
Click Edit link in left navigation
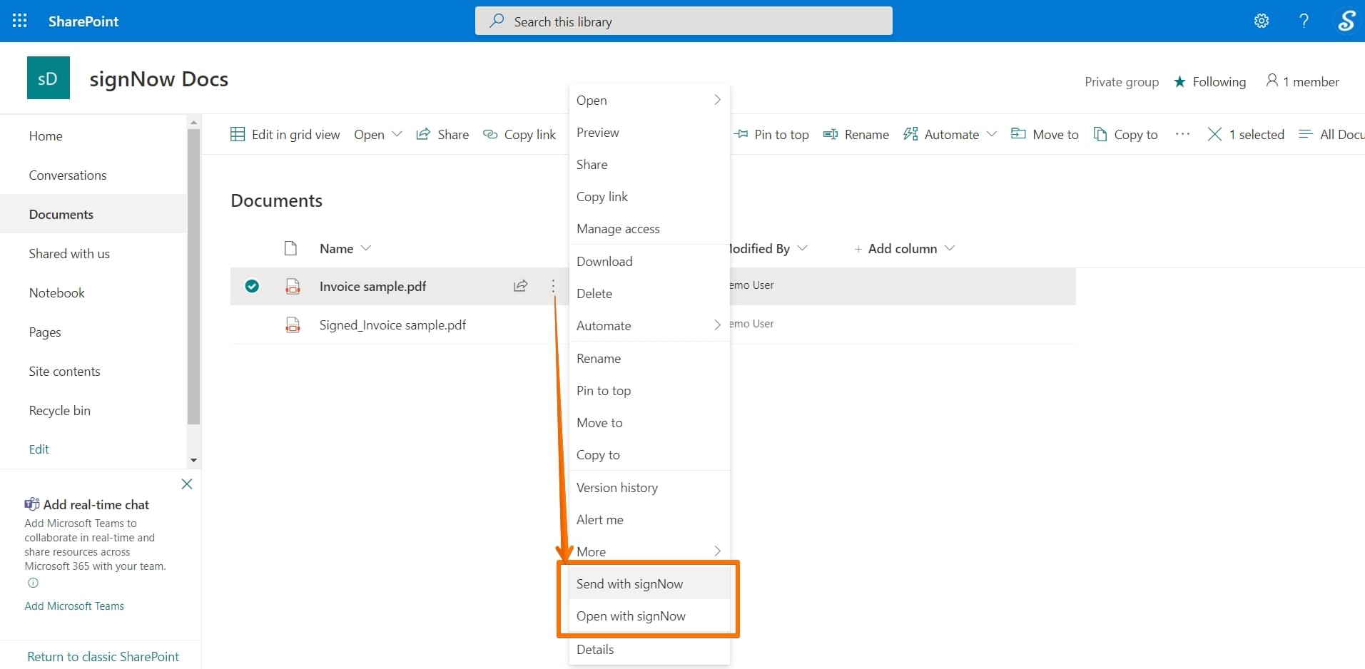(x=39, y=449)
